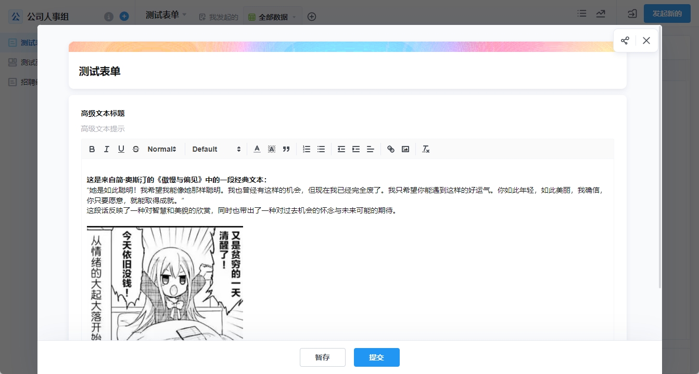Toggle bold formatting in the editor

[x=92, y=149]
